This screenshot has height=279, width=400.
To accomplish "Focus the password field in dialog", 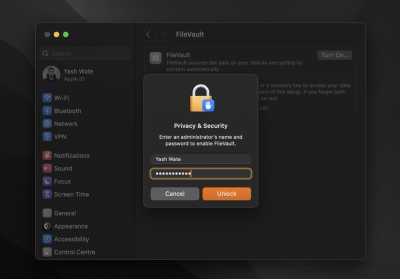I will click(x=201, y=174).
